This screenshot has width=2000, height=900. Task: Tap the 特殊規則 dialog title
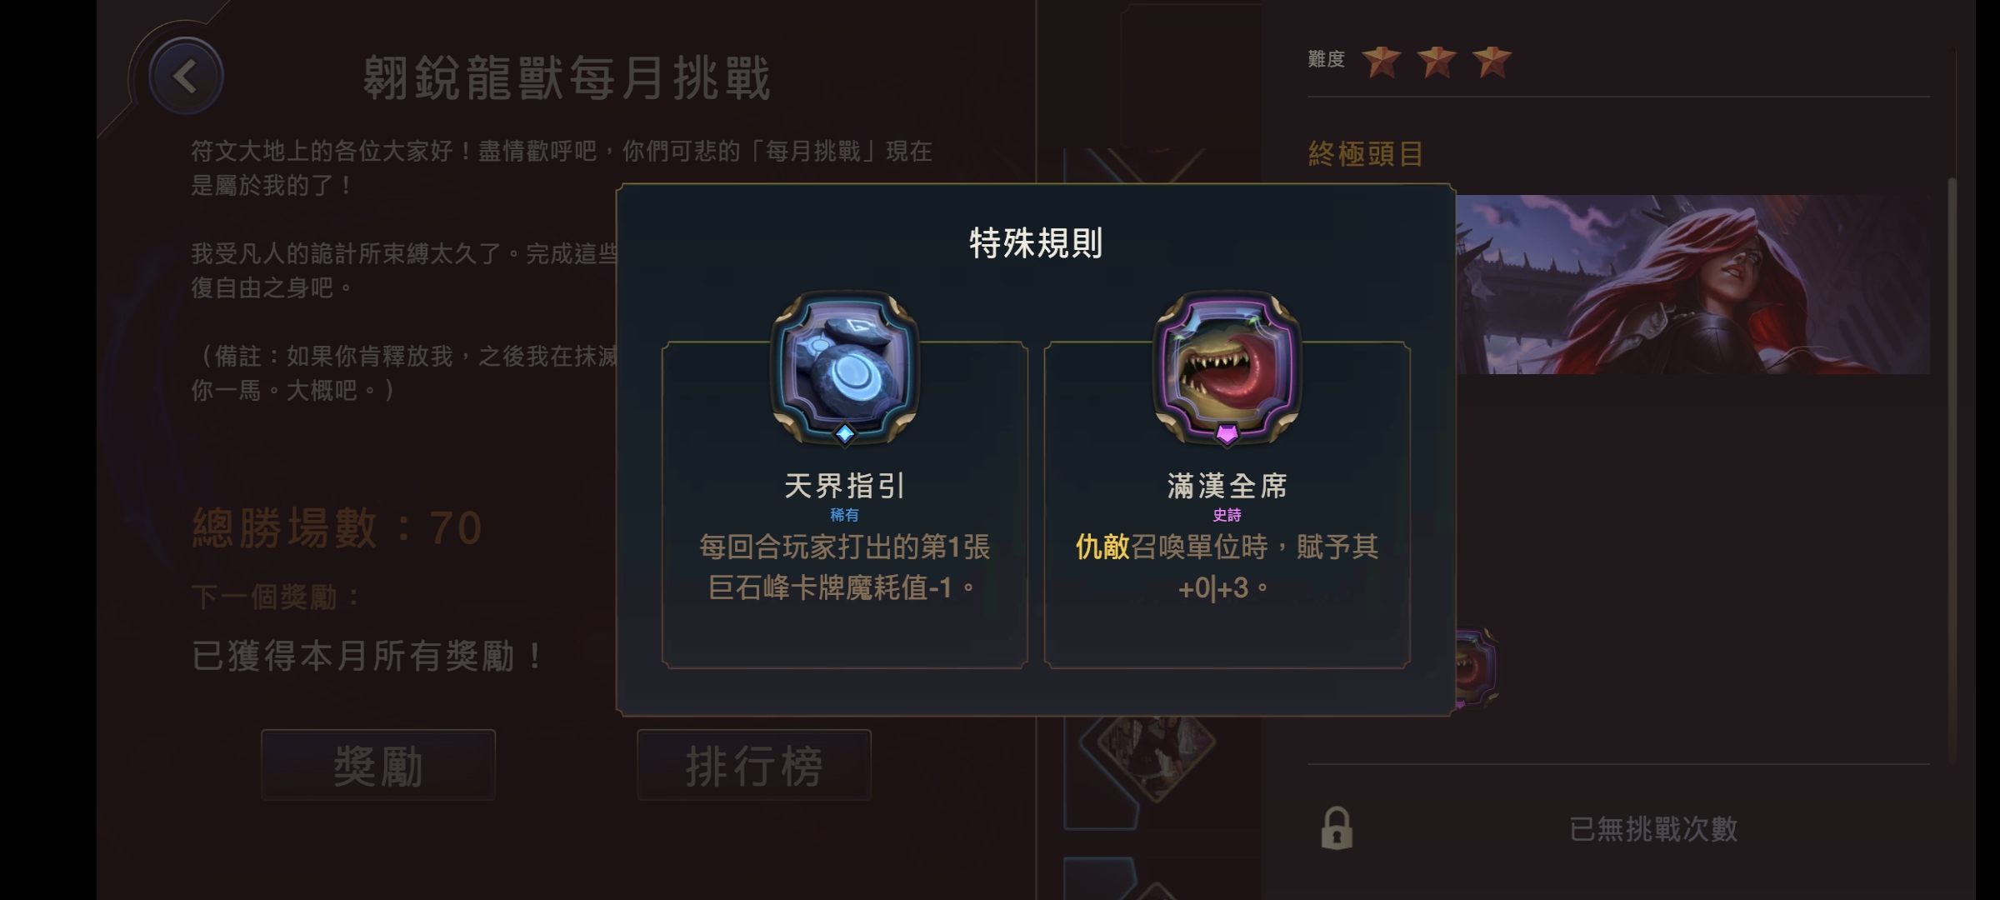(1036, 243)
